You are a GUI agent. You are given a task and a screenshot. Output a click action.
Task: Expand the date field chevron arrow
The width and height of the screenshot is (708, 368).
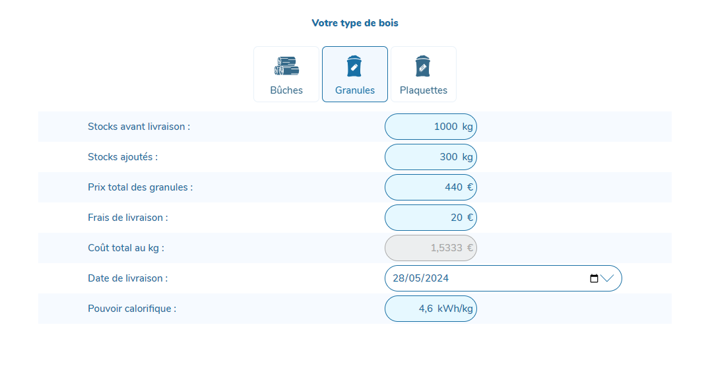(607, 278)
